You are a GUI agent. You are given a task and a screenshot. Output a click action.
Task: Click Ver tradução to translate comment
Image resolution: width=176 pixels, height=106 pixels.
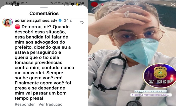point(50,104)
